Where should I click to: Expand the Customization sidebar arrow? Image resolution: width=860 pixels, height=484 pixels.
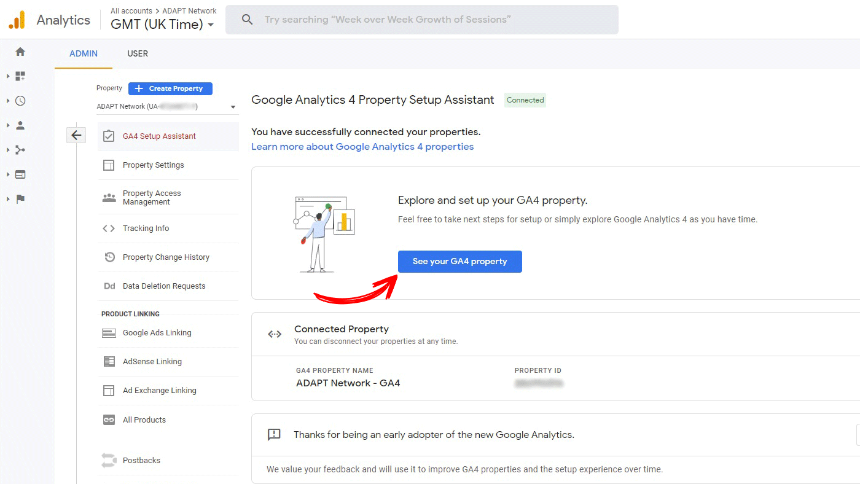[8, 76]
